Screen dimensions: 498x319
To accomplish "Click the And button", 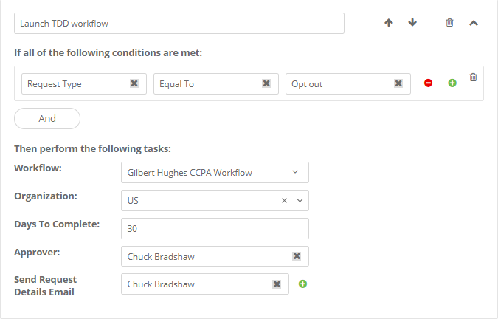I will coord(47,118).
